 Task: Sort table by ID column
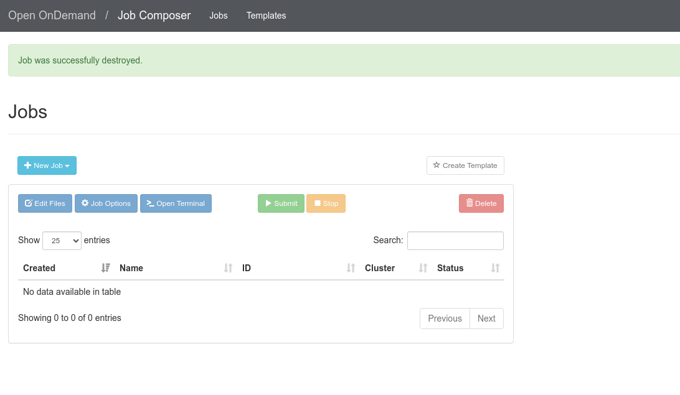click(x=247, y=268)
